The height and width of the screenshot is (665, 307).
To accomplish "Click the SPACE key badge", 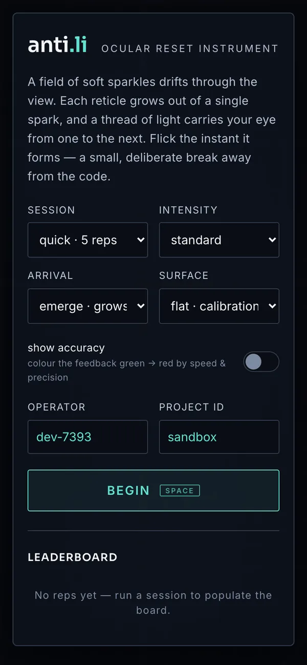I will coord(180,490).
